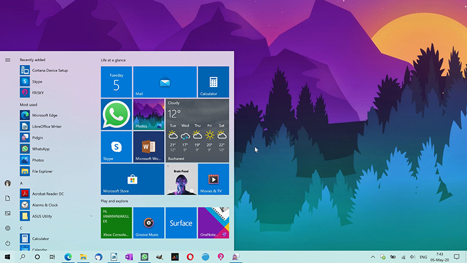The width and height of the screenshot is (467, 263).
Task: Open File Explorer from Most used list
Action: coord(56,171)
